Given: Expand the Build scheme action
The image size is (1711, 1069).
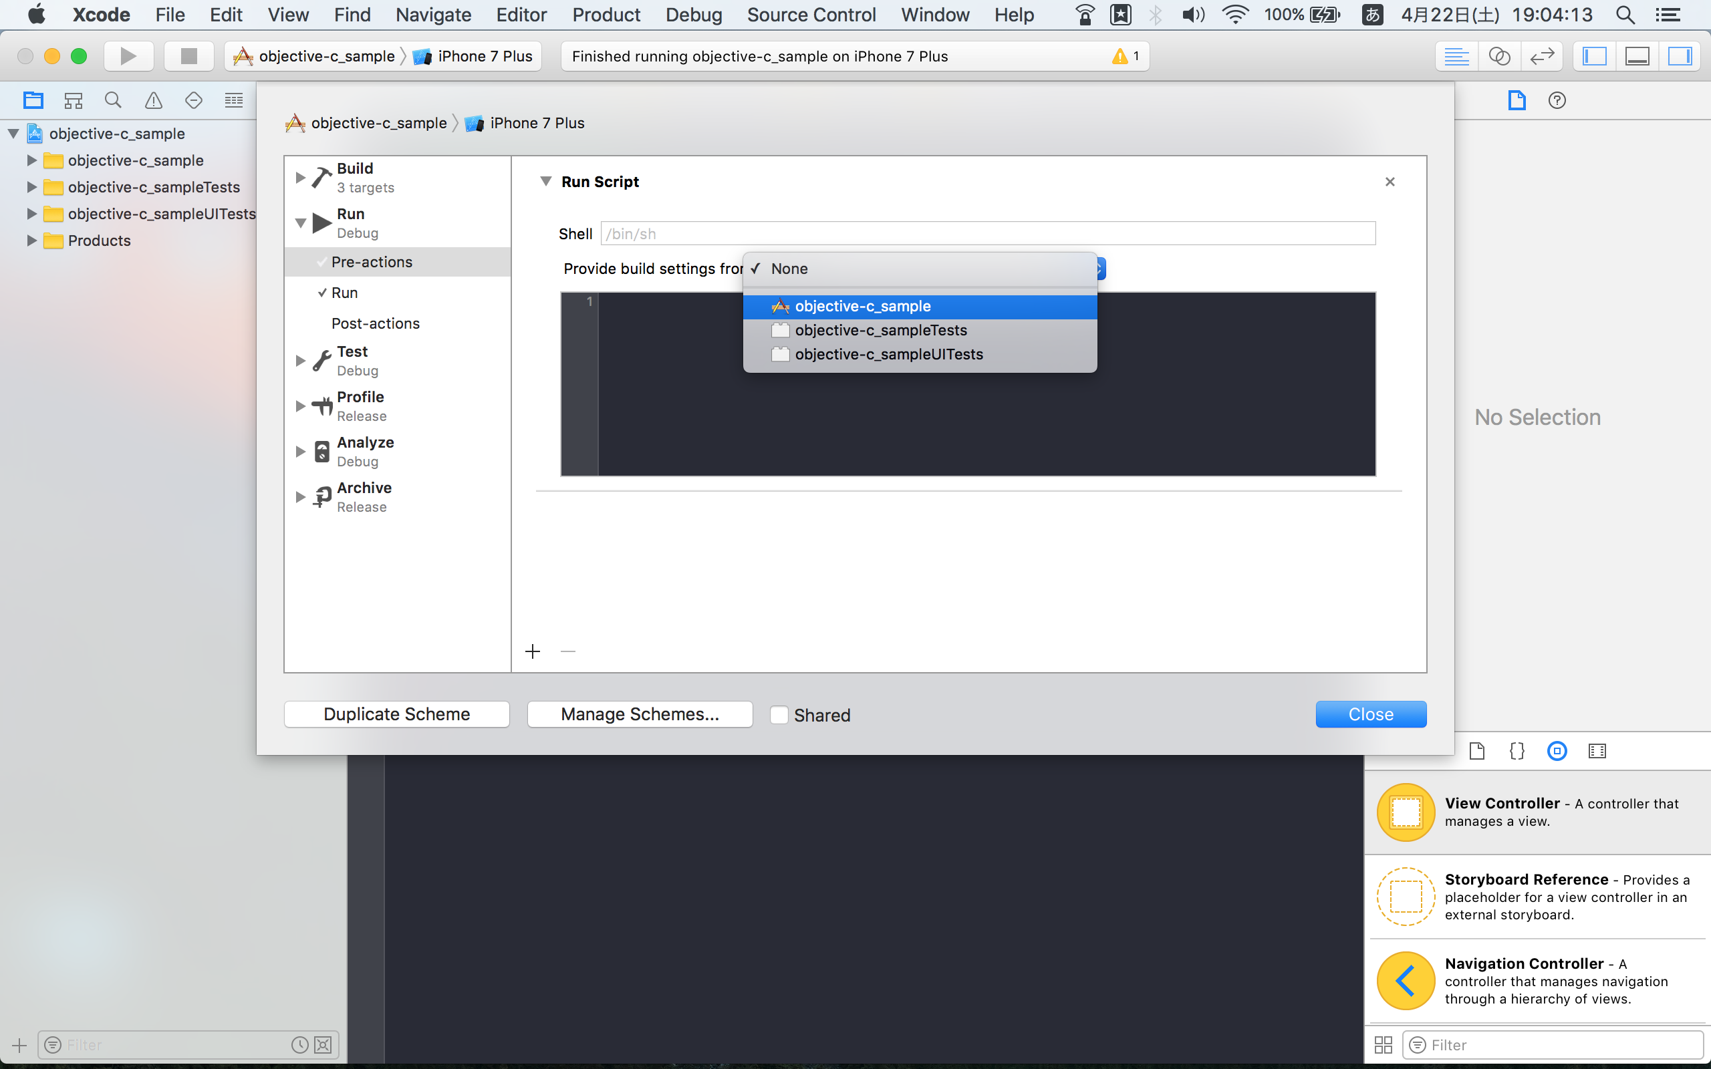Looking at the screenshot, I should tap(301, 178).
